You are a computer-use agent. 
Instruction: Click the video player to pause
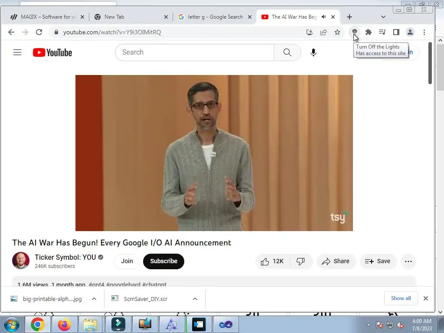[214, 153]
